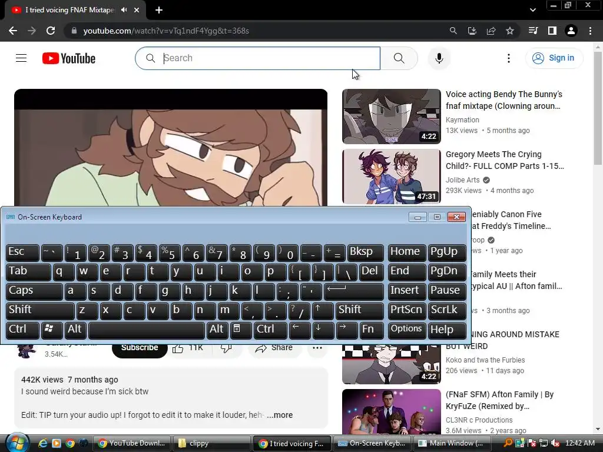
Task: Click the context menu key on keyboard
Action: coord(241,331)
